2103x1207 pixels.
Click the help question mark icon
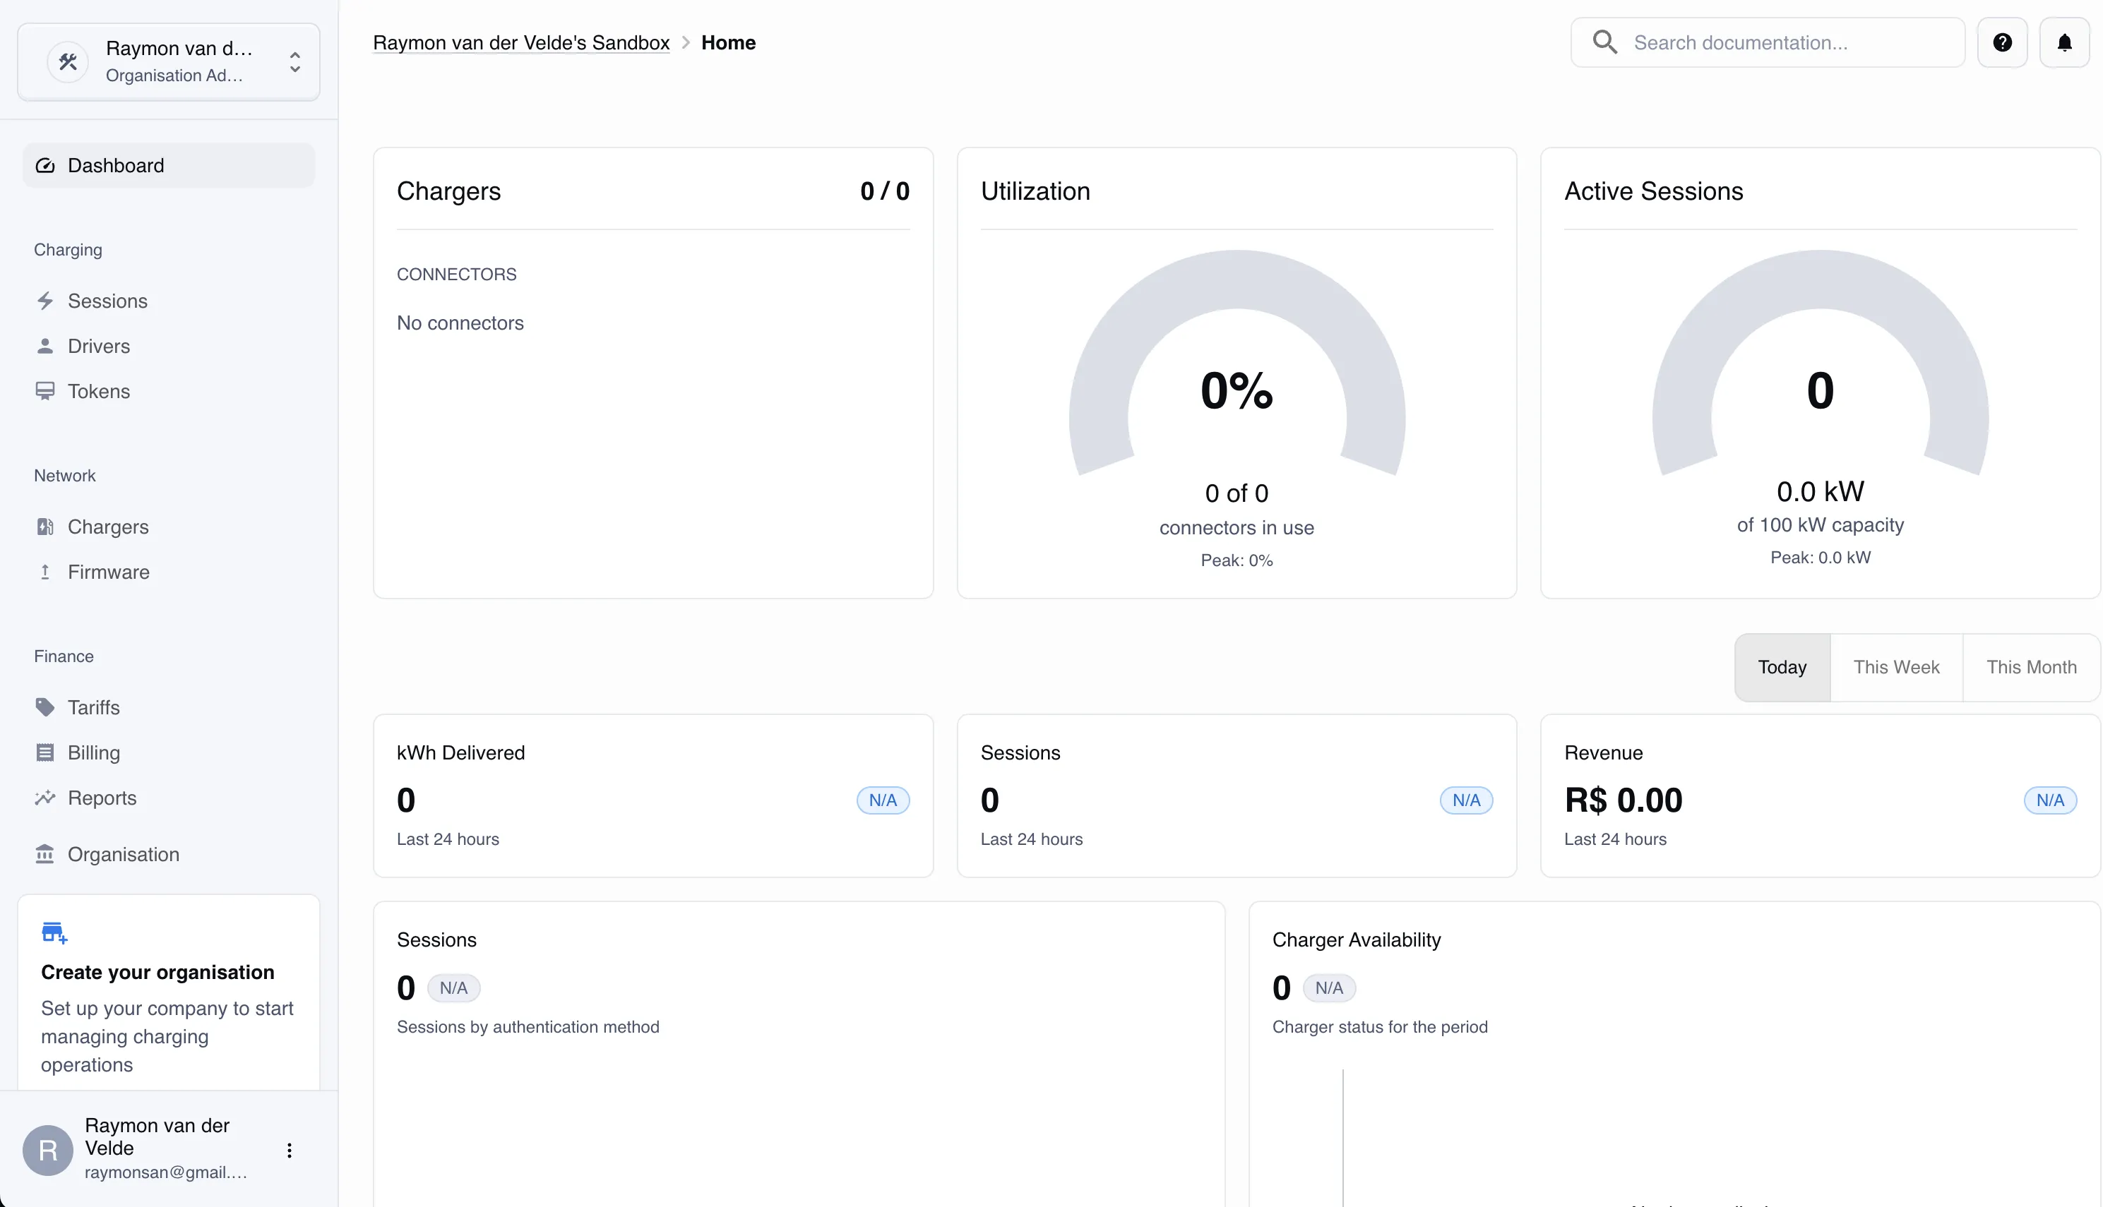click(2002, 42)
